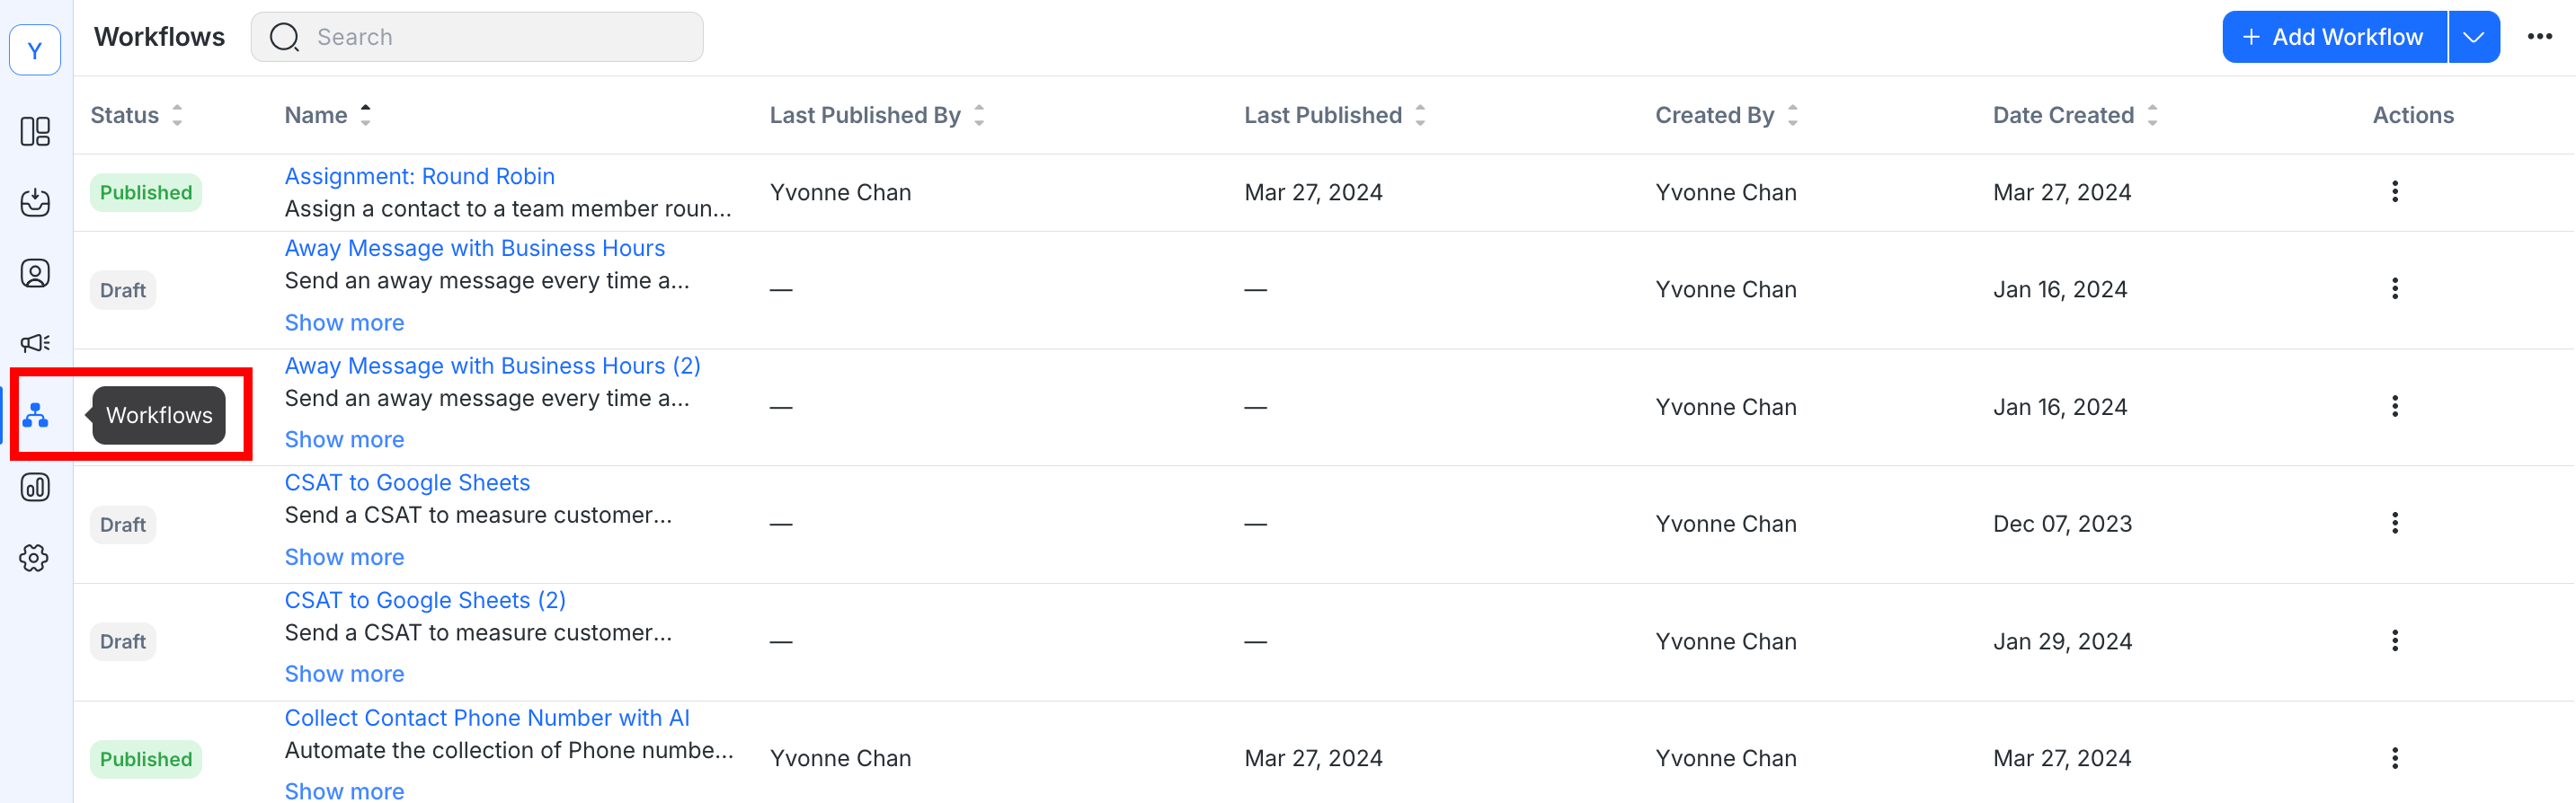
Task: Open the Reports chart icon
Action: 35,488
